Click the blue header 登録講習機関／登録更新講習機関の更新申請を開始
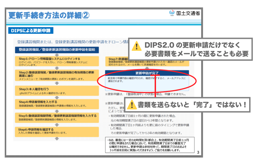The height and width of the screenshot is (162, 260). click(x=57, y=50)
